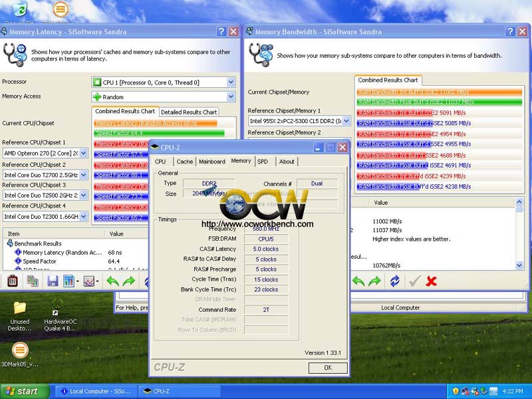
Task: Expand the Intel Core Duo T2500 reference dropdown
Action: (x=45, y=196)
